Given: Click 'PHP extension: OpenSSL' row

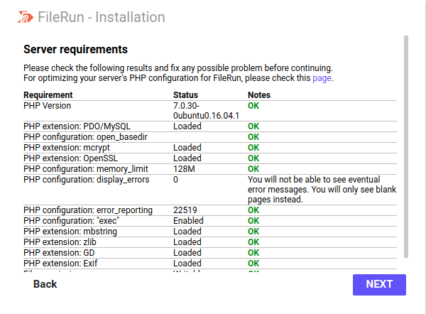Looking at the screenshot, I should coord(210,158).
